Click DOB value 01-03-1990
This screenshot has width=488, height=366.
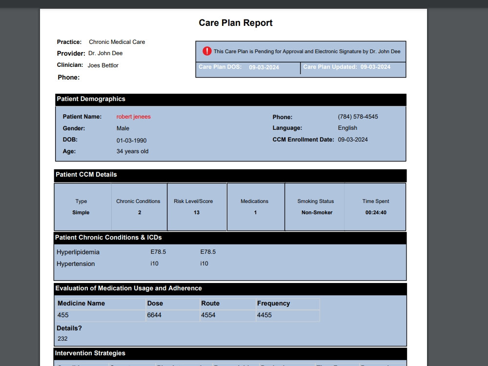[x=132, y=141]
